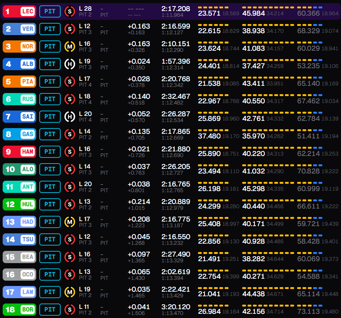Viewport: 341px width, 318px height.
Task: Select the position 9 HAM driver badge
Action: pyautogui.click(x=19, y=152)
